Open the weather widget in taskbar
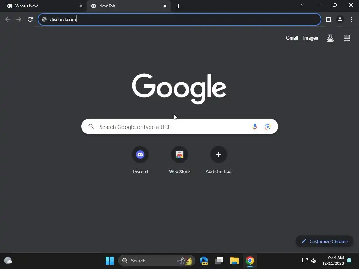 pos(8,261)
